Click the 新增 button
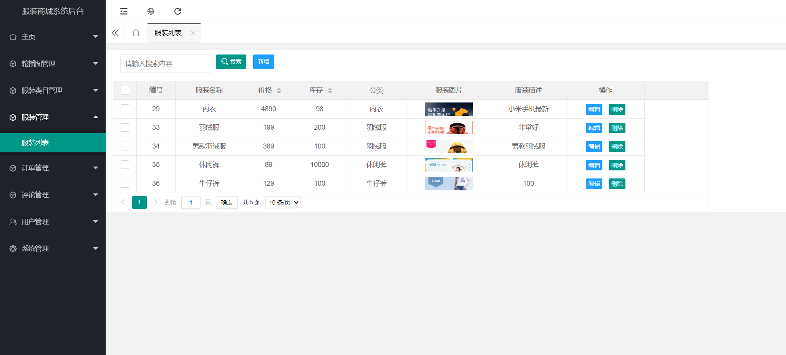Image resolution: width=786 pixels, height=355 pixels. click(264, 61)
